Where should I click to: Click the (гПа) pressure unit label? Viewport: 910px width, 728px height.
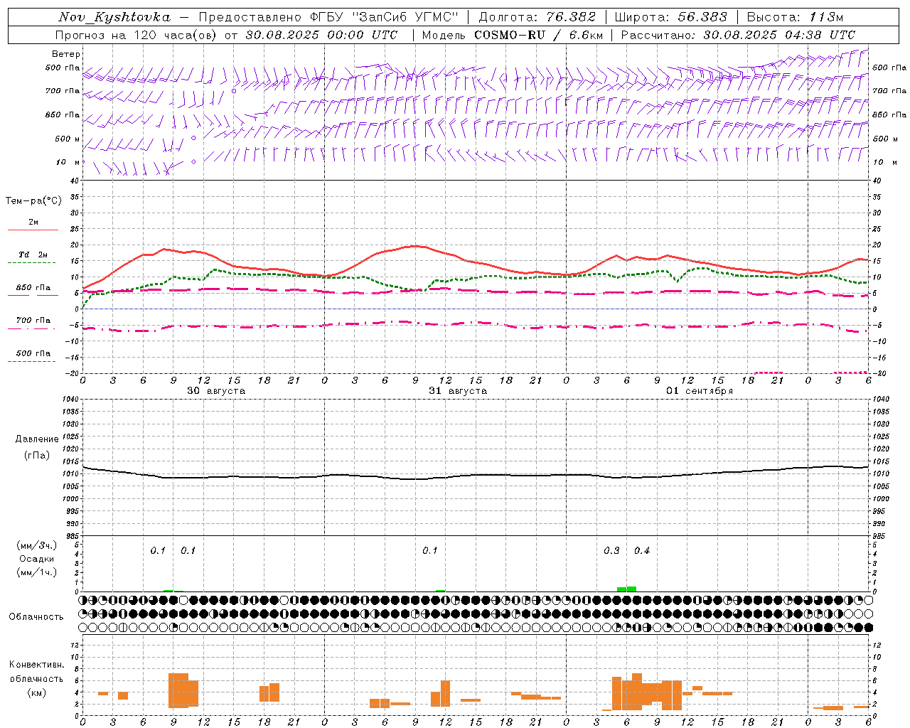(x=37, y=456)
